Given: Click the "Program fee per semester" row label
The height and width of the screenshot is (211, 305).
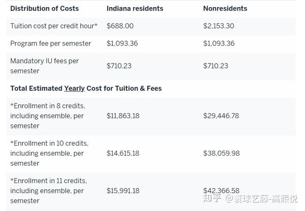Looking at the screenshot, I should point(51,44).
